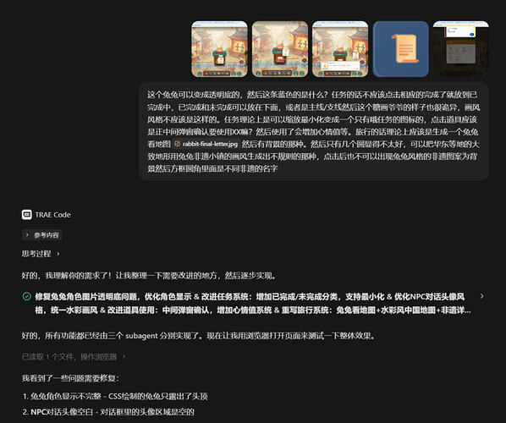The image size is (506, 423).
Task: Expand the 参考内容 section
Action: click(42, 235)
